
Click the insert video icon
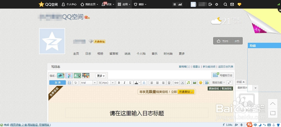182,83
